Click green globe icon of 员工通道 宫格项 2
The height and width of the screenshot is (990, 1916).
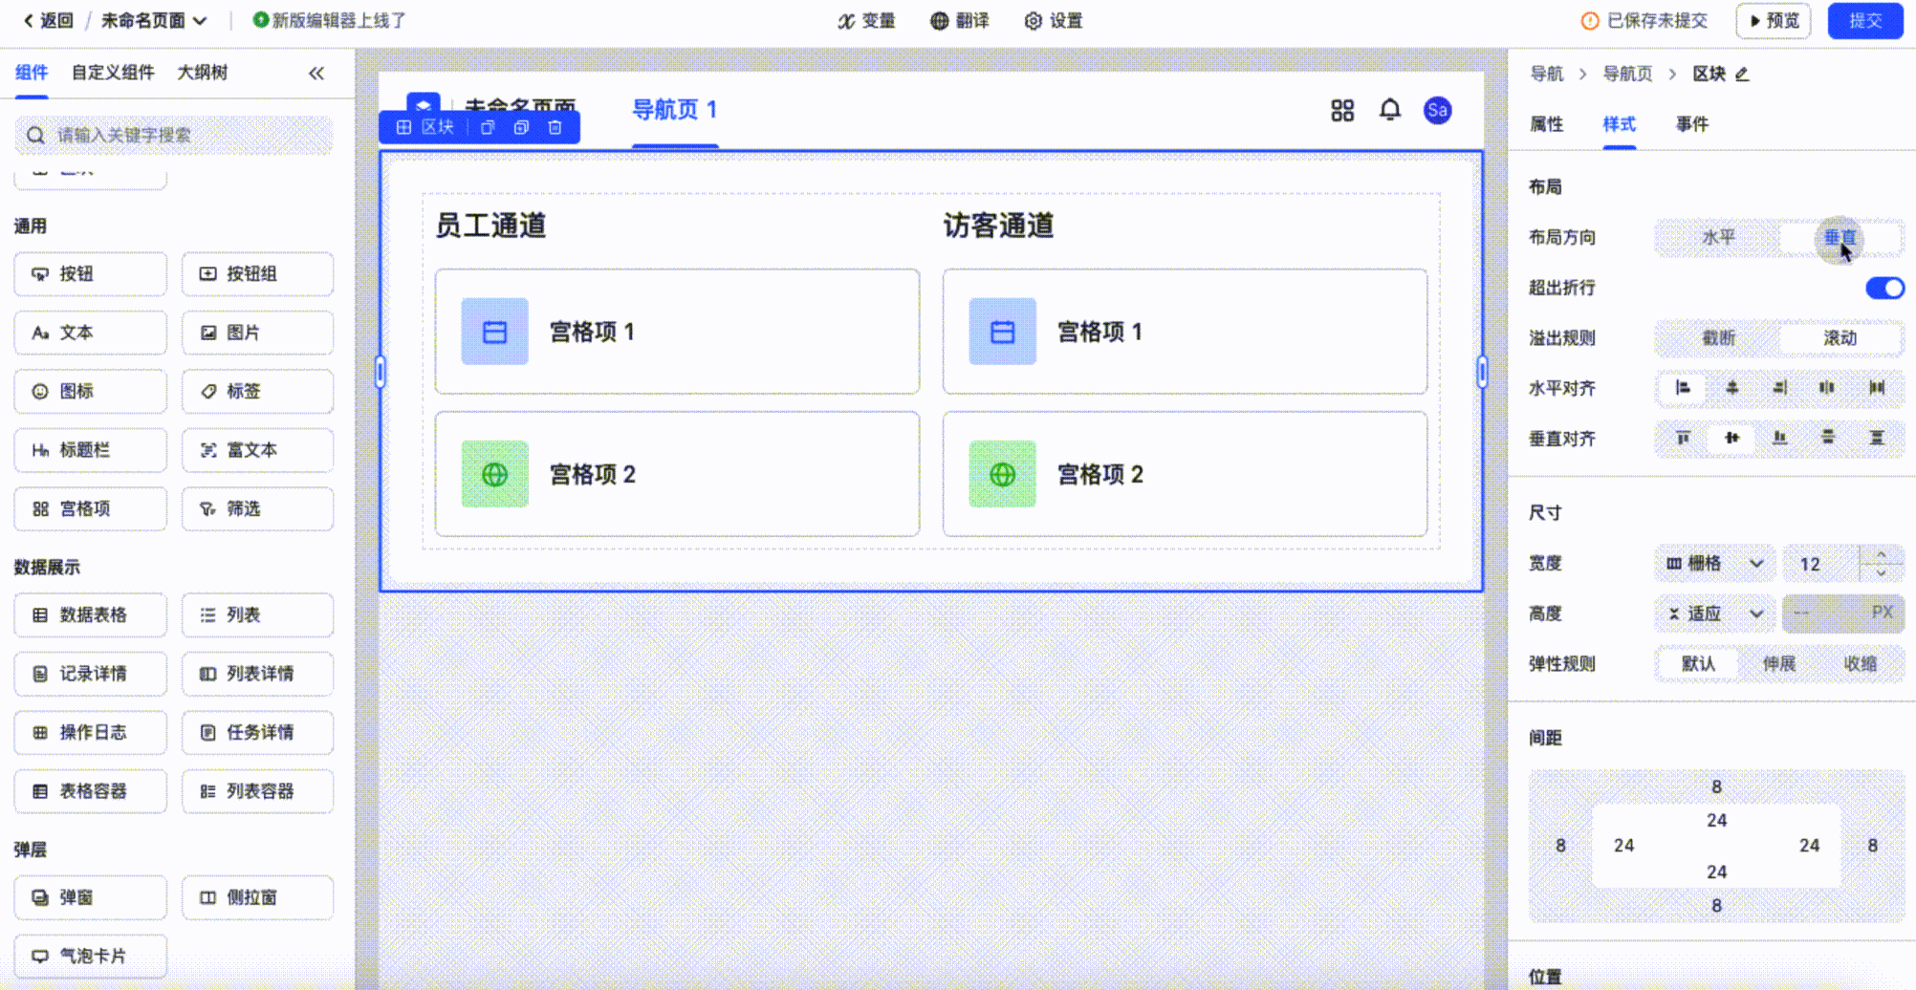[494, 474]
